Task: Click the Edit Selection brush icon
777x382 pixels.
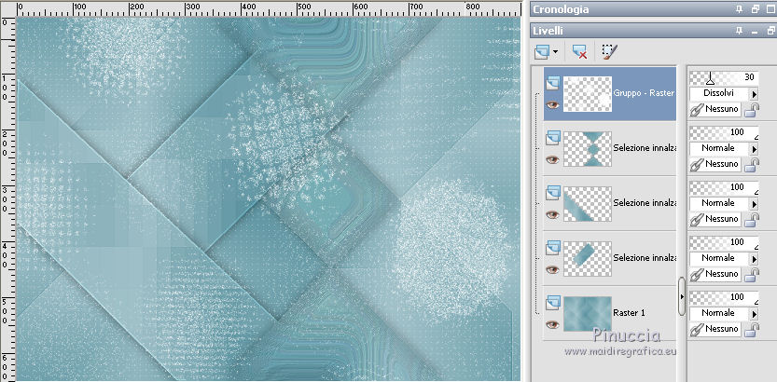Action: pos(609,51)
